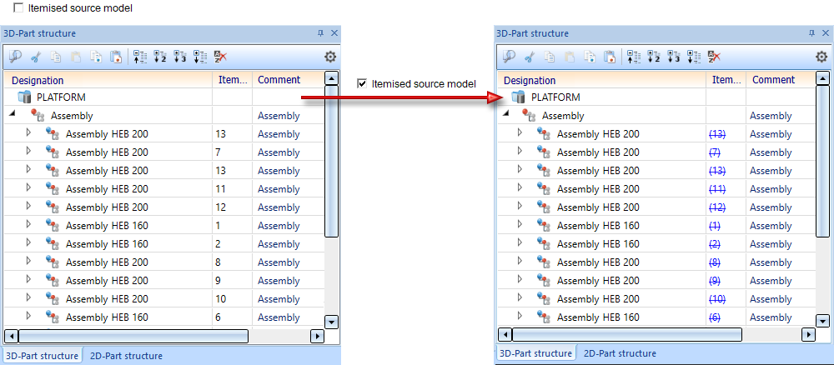Select PLATFORM root item in right tree

point(555,97)
